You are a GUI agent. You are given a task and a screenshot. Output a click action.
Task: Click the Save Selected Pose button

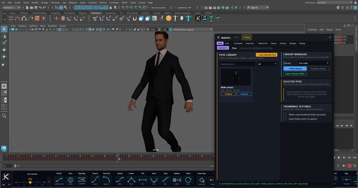coord(266,55)
